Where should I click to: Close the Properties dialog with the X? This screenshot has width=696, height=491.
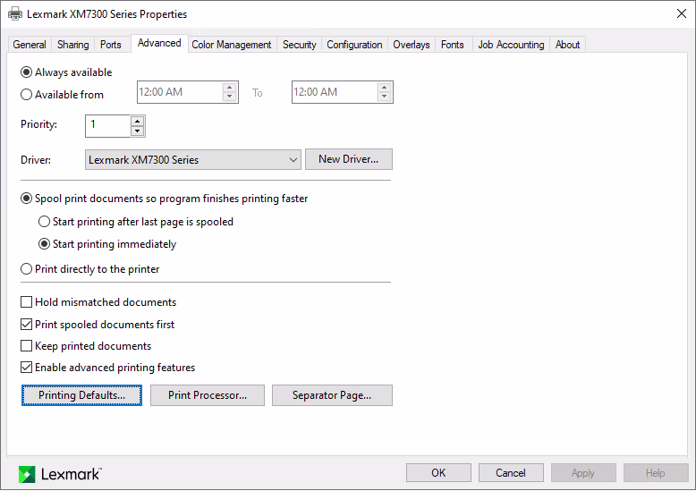[x=682, y=13]
